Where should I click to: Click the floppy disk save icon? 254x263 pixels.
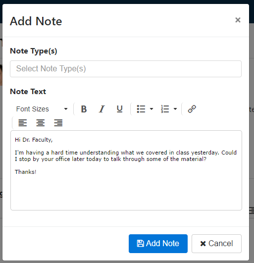point(140,243)
